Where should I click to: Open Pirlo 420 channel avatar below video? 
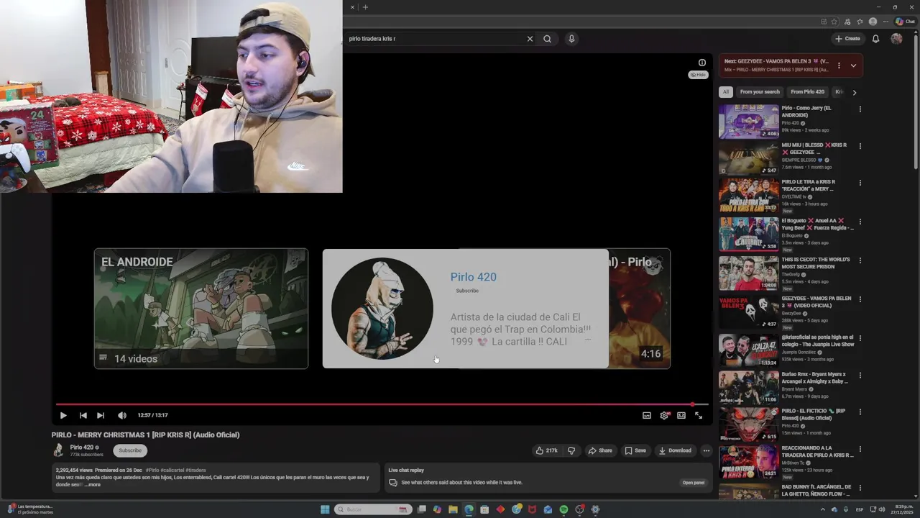[x=58, y=450]
